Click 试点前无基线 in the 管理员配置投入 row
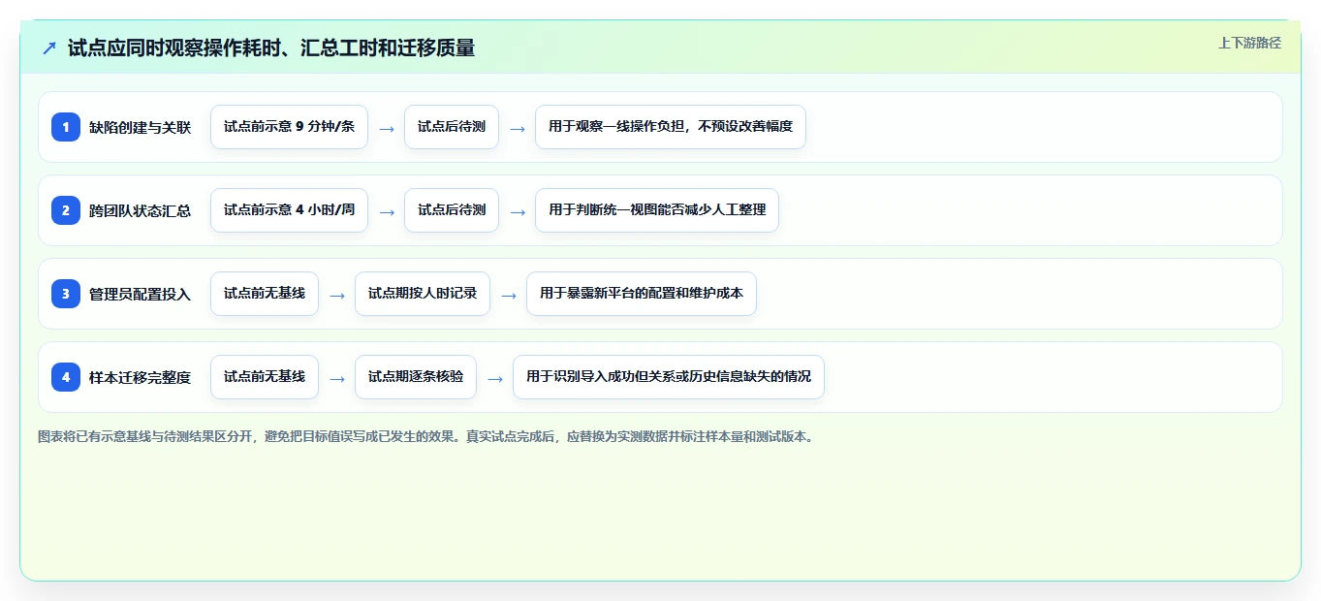The width and height of the screenshot is (1321, 601). click(x=265, y=294)
